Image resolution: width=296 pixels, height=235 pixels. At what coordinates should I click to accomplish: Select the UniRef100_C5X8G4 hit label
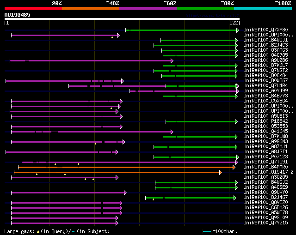pos(265,101)
